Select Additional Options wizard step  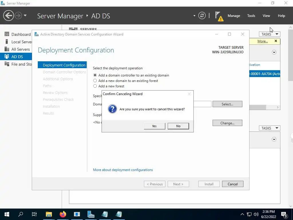click(x=62, y=79)
